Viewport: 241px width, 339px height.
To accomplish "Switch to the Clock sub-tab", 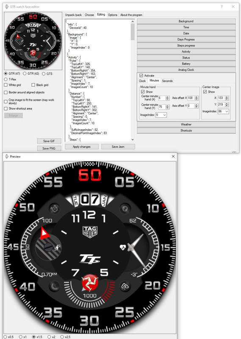I will click(x=142, y=81).
